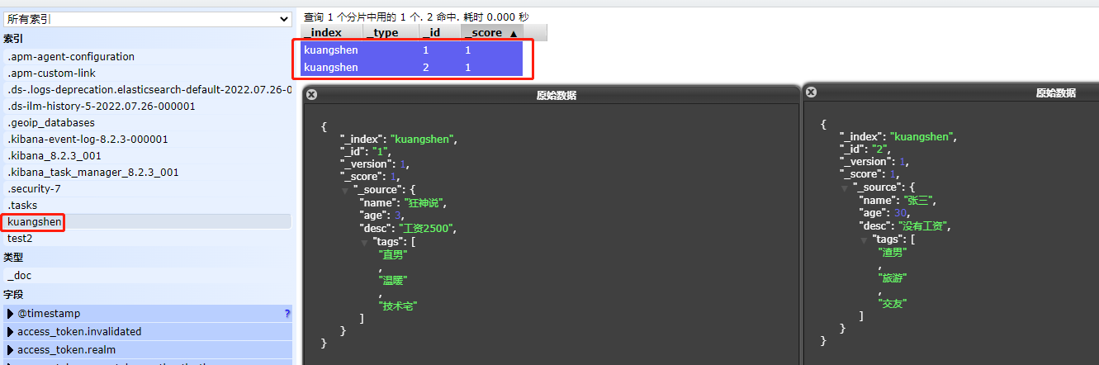Click the tag value "旅游"
The width and height of the screenshot is (1099, 365).
(x=893, y=277)
